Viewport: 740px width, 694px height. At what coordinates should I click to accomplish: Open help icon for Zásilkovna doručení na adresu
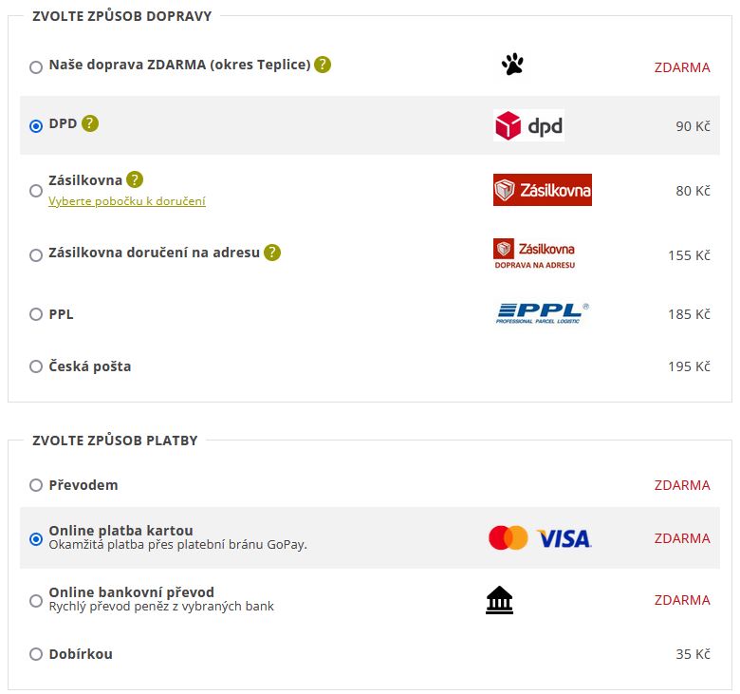[x=272, y=253]
